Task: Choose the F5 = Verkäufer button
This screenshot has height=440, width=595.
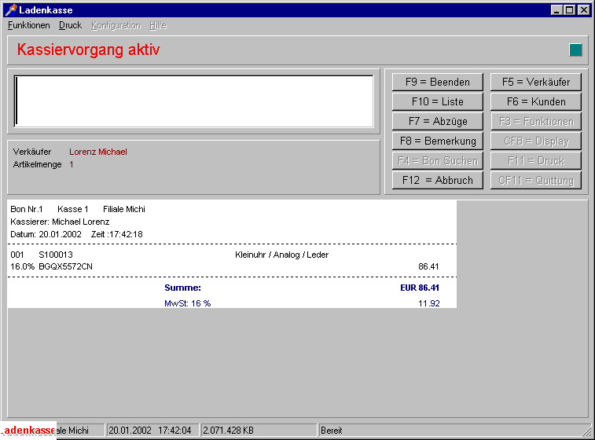Action: pos(536,82)
